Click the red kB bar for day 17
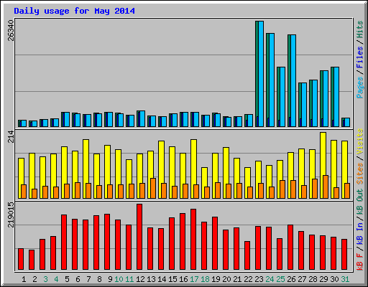The height and width of the screenshot is (287, 368). coord(193,240)
